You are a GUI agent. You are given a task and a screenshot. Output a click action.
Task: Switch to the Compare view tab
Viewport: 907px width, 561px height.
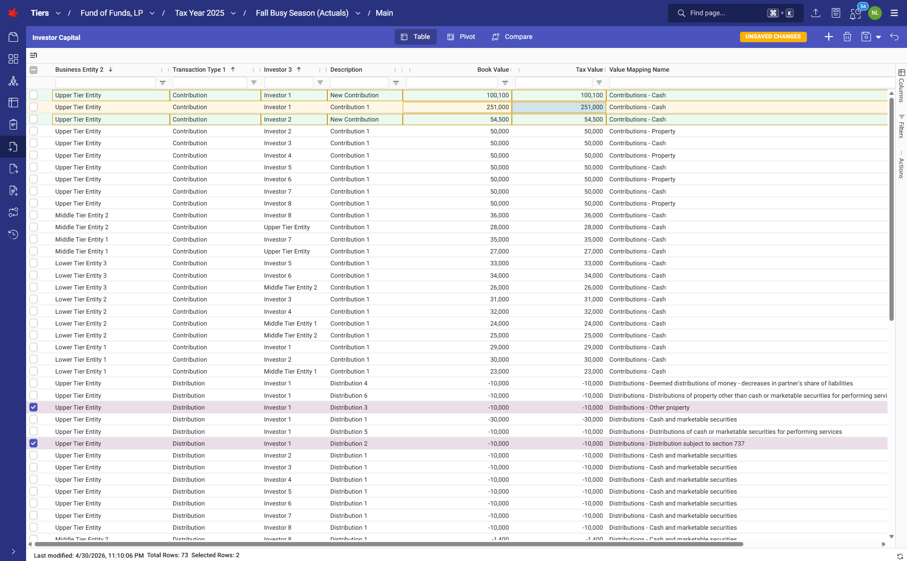click(512, 37)
